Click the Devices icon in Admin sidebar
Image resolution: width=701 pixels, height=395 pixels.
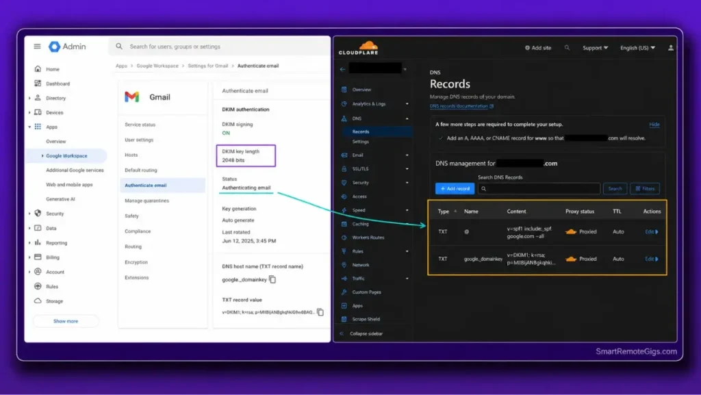(38, 112)
